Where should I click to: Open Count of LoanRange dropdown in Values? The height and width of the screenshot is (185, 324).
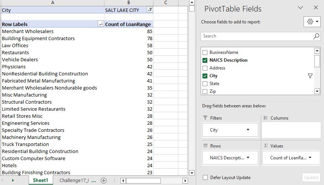[x=310, y=158]
